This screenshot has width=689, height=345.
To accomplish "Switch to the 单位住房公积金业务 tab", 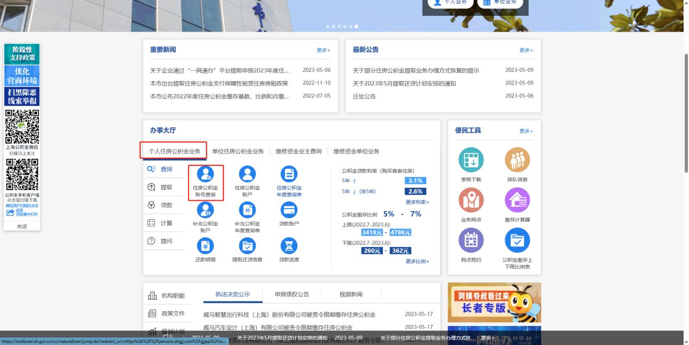I will (x=238, y=151).
